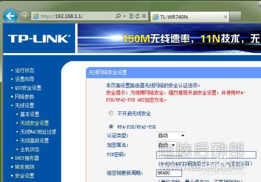
Task: Open the address bar dropdown arrow
Action: pos(125,16)
